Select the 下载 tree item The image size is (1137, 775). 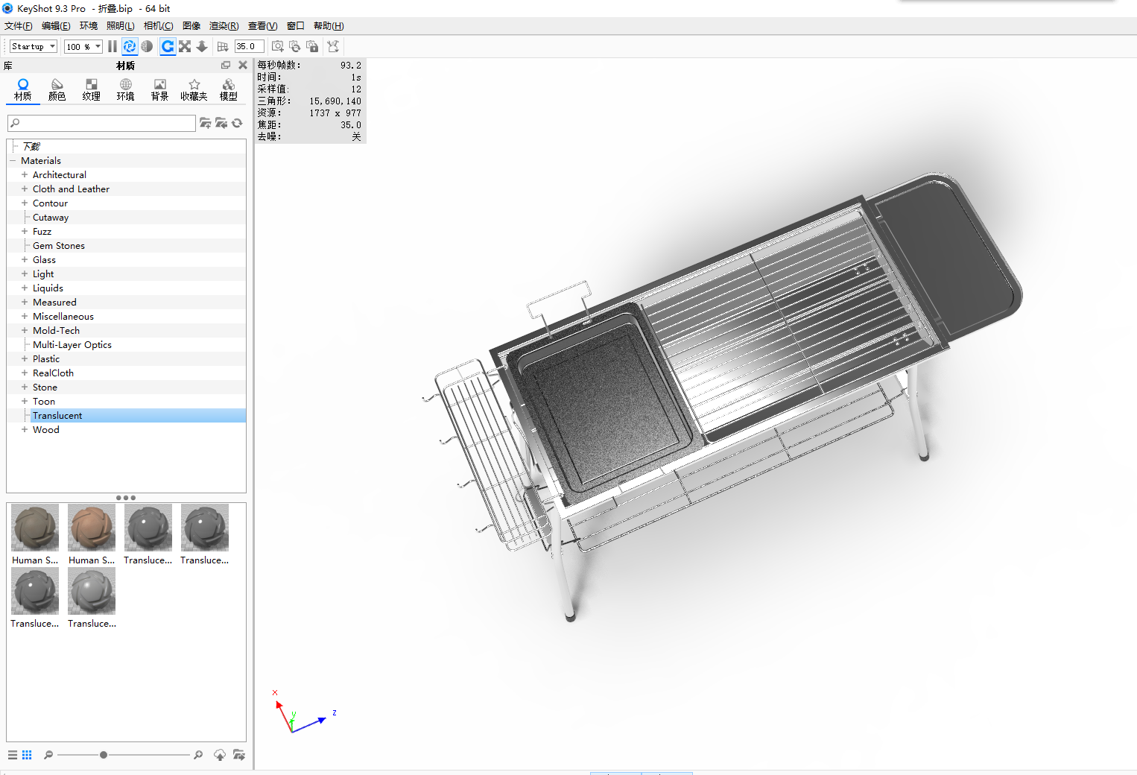point(32,147)
